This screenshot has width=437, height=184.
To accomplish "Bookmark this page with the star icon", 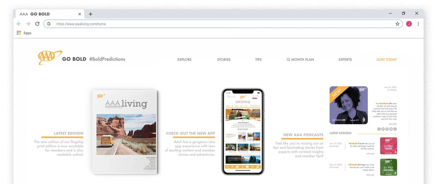I will click(x=397, y=24).
